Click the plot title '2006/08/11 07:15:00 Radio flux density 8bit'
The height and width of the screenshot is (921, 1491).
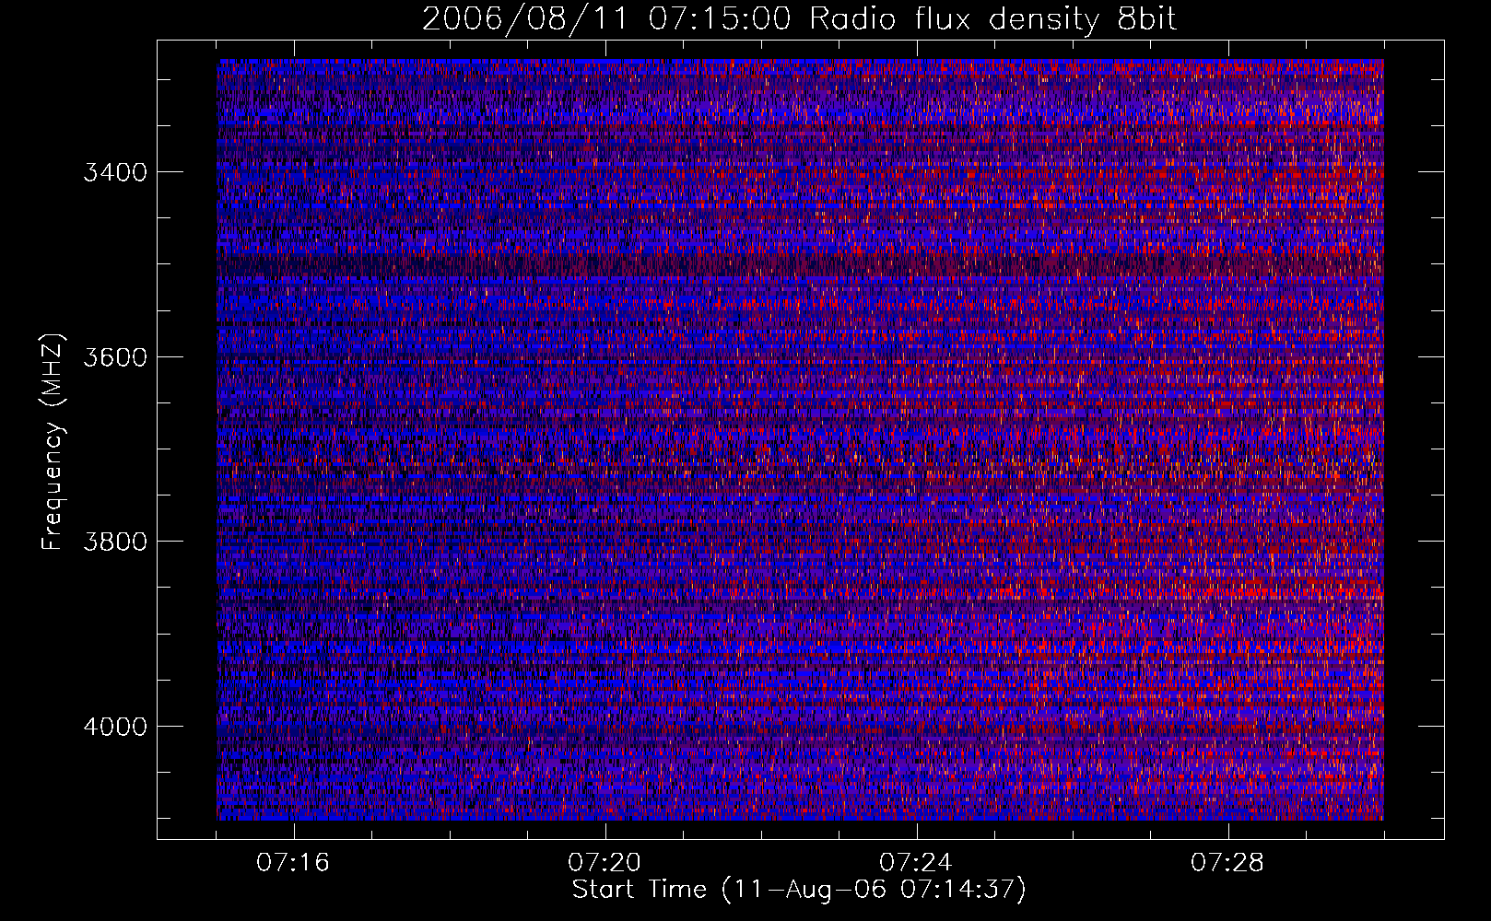click(x=800, y=20)
